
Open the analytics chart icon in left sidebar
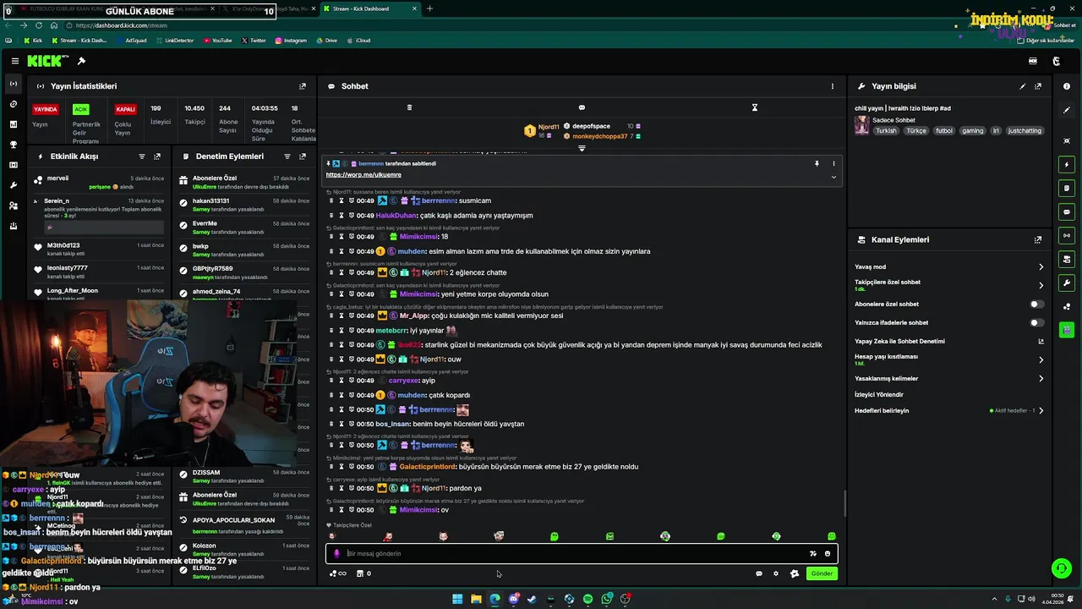click(13, 124)
